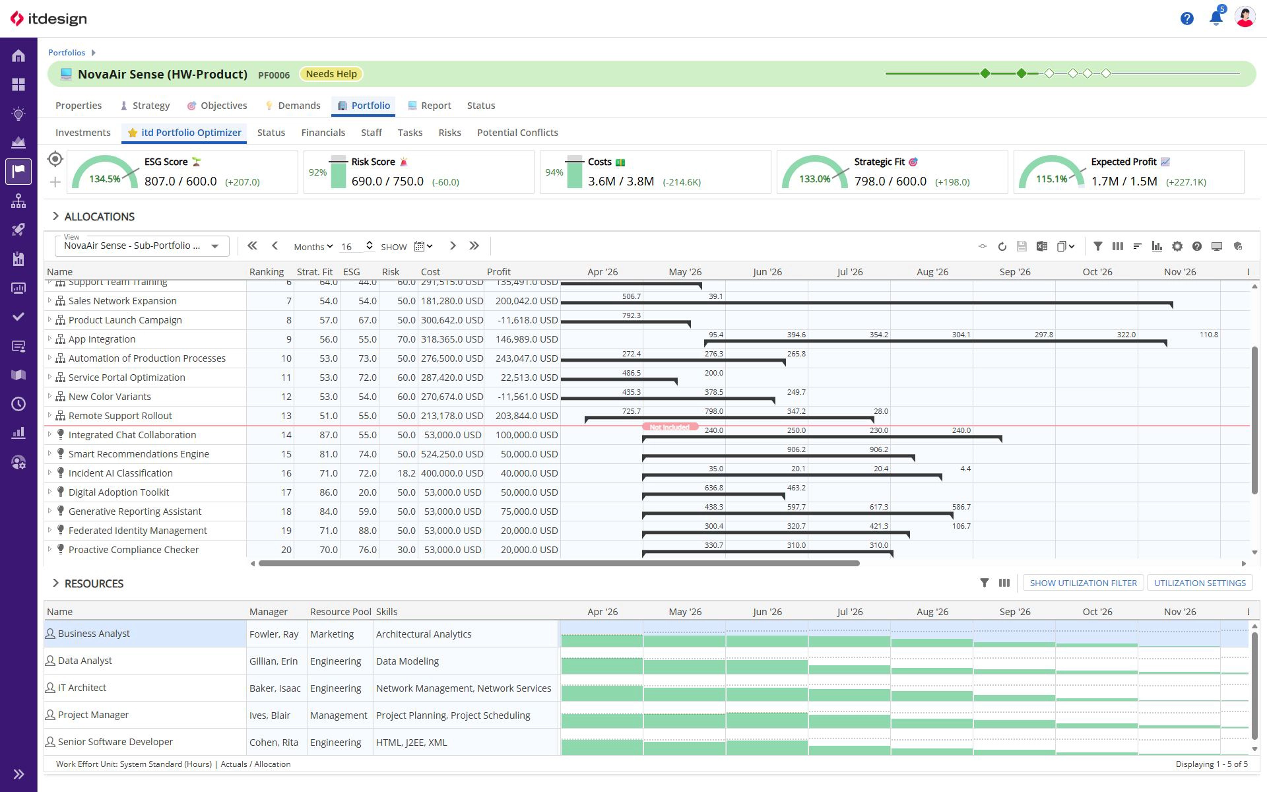Open notifications bell with badge
The width and height of the screenshot is (1267, 792).
pos(1216,17)
